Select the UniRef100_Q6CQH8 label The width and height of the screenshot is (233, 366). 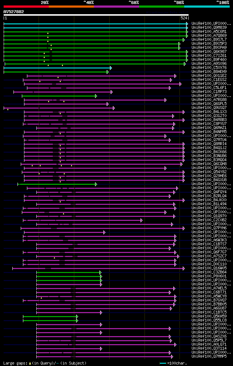(209, 164)
